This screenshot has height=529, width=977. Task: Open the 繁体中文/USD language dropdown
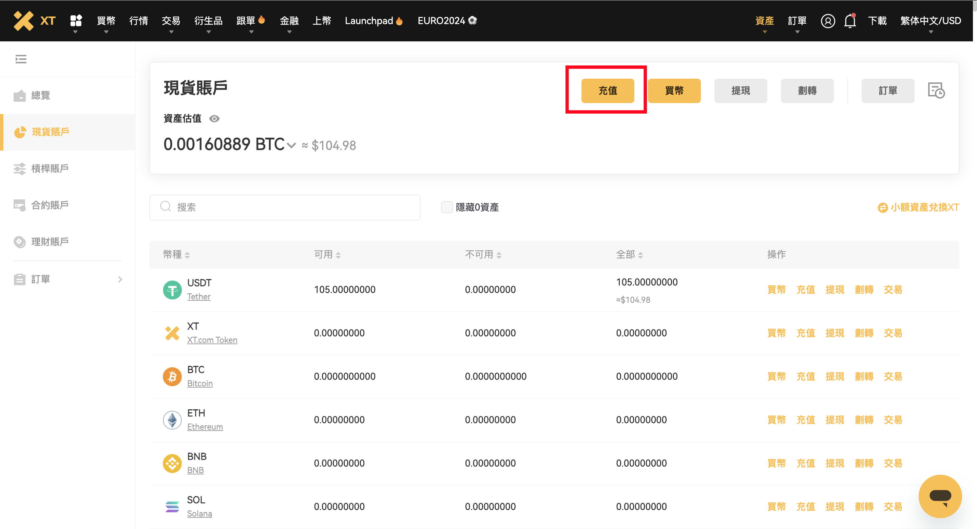[930, 21]
